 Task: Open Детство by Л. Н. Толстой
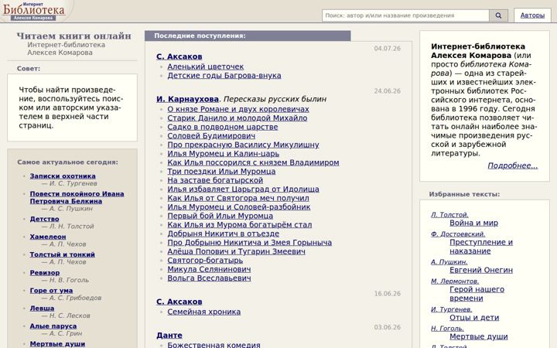[x=44, y=219]
